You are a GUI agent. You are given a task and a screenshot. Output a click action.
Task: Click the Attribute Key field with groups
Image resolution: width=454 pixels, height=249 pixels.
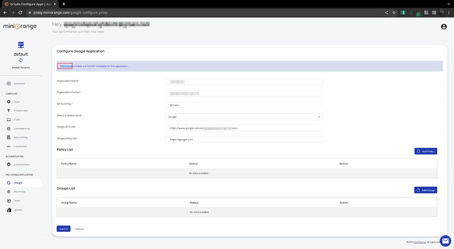[x=244, y=105]
